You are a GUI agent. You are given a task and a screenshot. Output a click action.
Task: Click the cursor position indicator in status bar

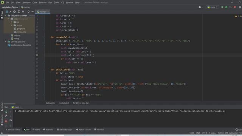pos(192,133)
